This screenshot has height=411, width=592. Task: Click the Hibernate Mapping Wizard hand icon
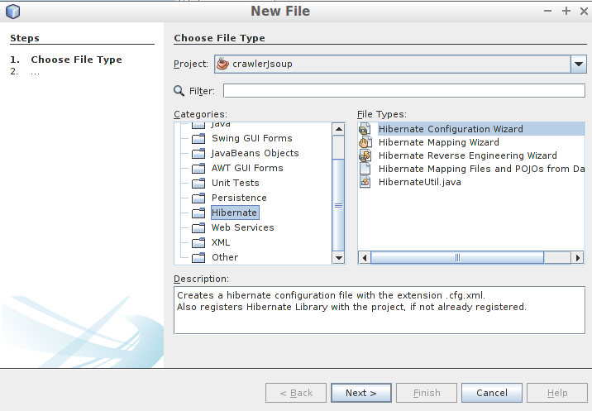[x=365, y=142]
